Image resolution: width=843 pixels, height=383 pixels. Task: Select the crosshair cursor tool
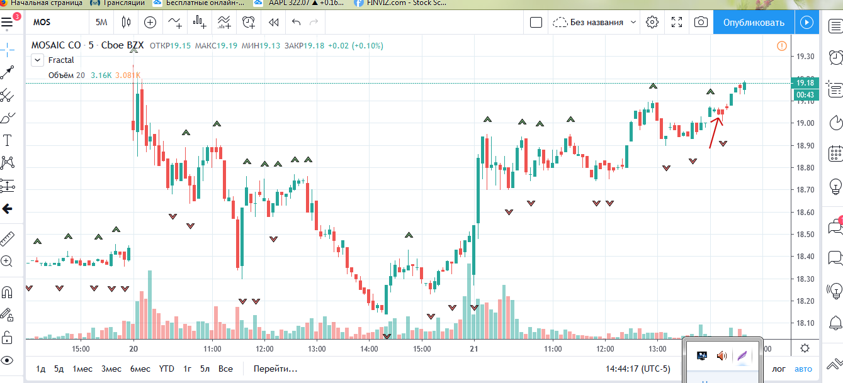(x=7, y=50)
